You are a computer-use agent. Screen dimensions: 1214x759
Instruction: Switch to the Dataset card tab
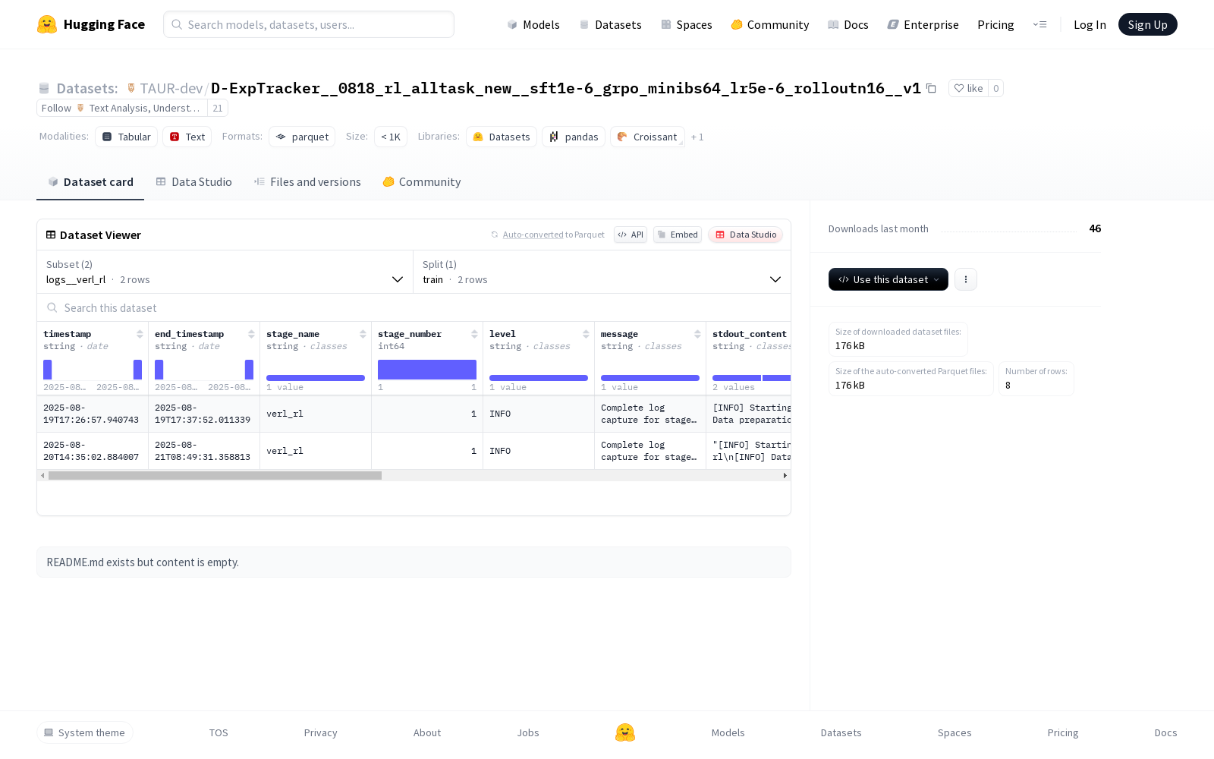90,182
